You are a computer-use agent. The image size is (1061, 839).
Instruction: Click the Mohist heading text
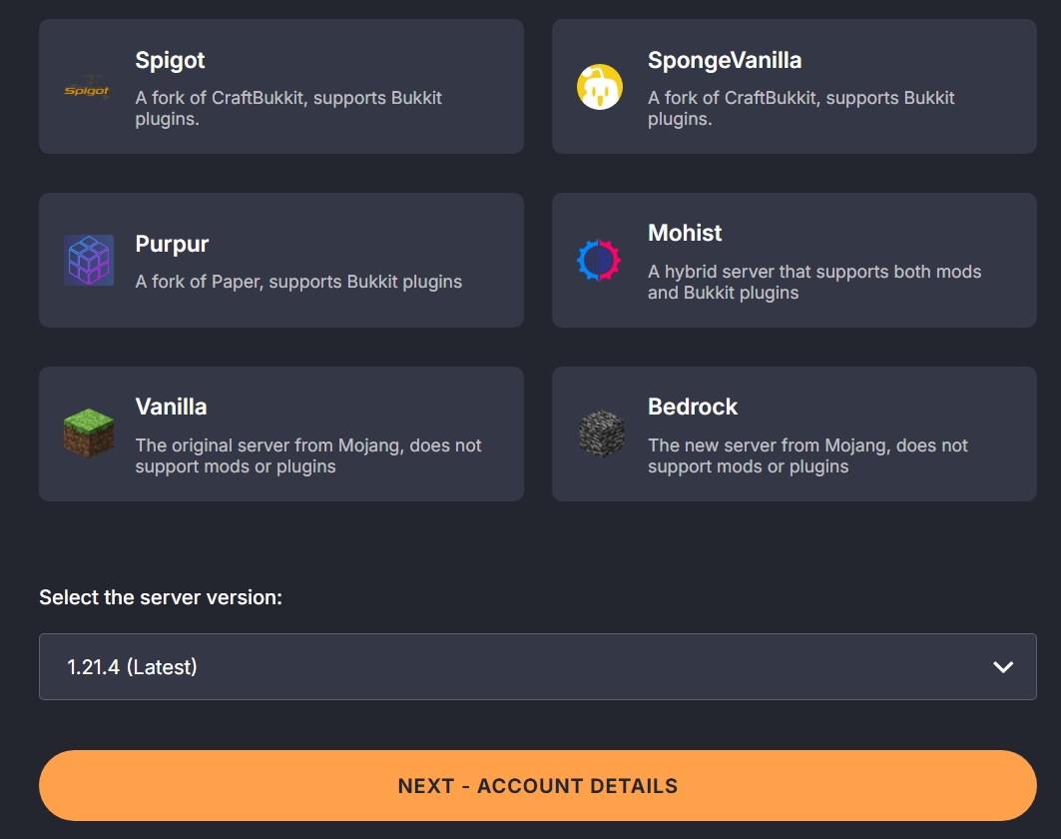(x=687, y=234)
